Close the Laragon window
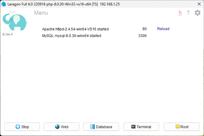 199,4
